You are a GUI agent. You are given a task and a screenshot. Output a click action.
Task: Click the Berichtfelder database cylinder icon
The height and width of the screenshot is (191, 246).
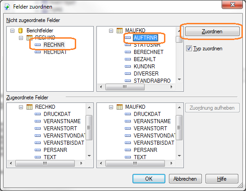pyautogui.click(x=21, y=31)
